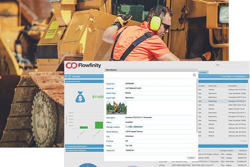Viewport: 250px width, 167px height.
Task: Select the Mack Cement Truck row
Action: point(222,109)
